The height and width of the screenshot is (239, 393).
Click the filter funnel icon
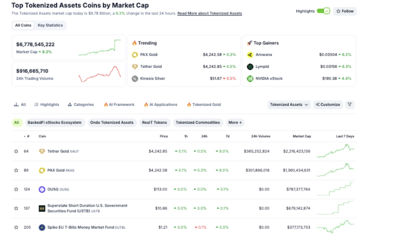tap(350, 104)
